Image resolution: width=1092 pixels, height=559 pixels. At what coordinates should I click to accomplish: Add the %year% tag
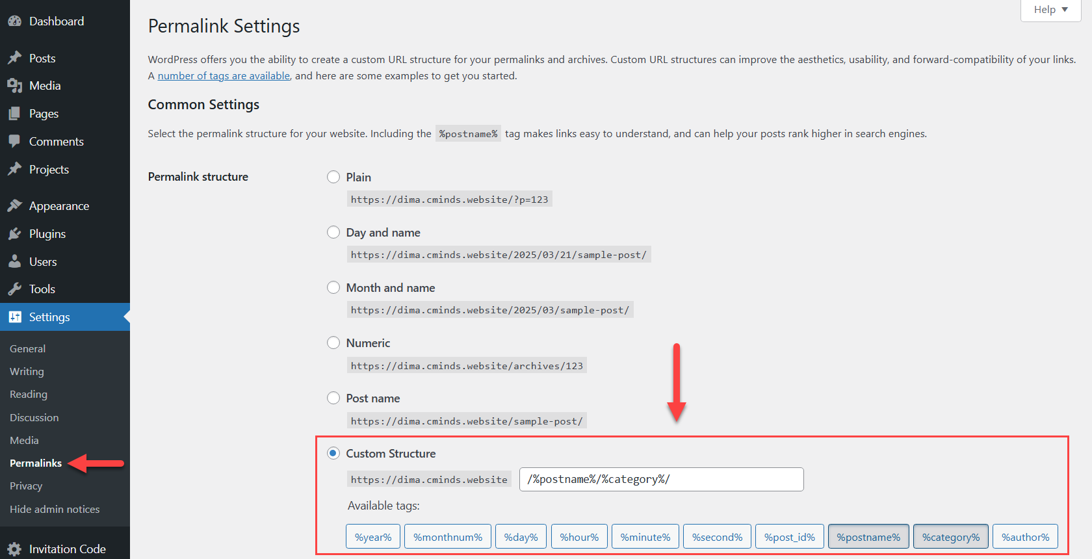373,537
